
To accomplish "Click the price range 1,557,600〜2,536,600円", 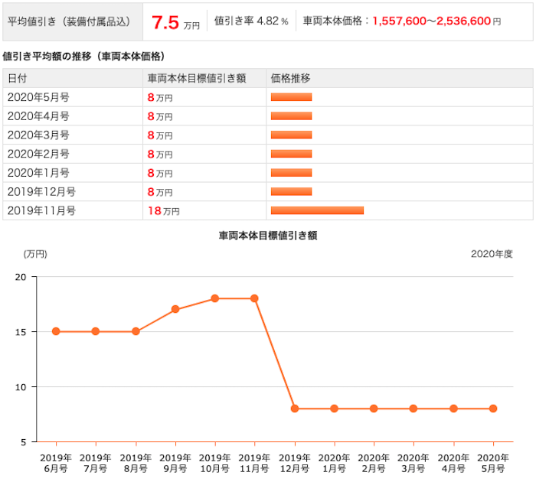I will pyautogui.click(x=436, y=21).
